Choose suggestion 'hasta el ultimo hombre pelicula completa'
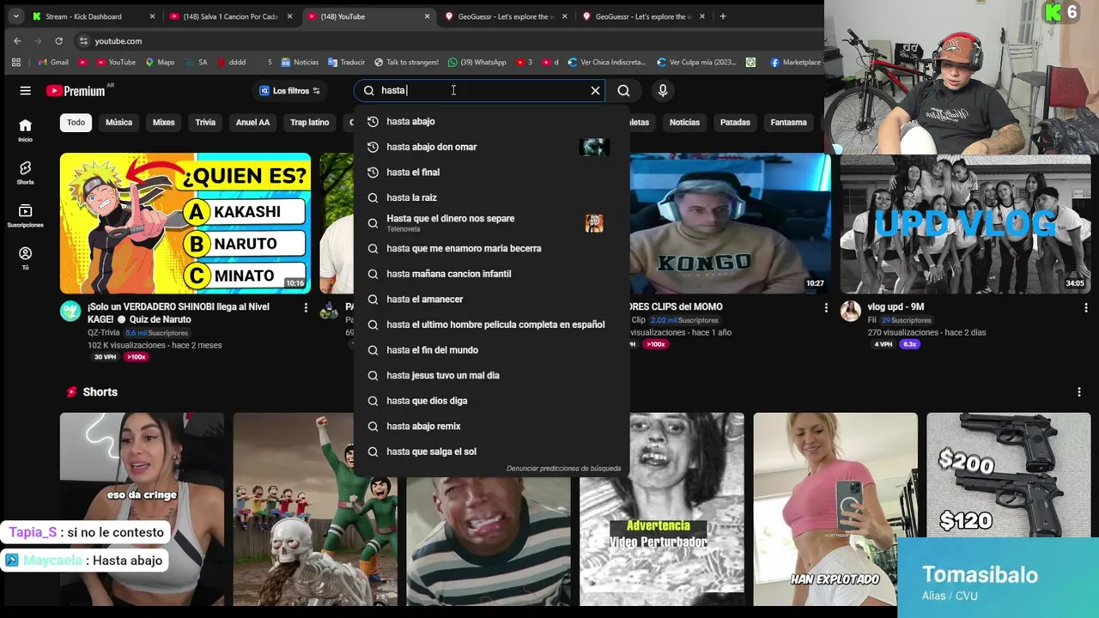Viewport: 1099px width, 618px height. click(490, 324)
